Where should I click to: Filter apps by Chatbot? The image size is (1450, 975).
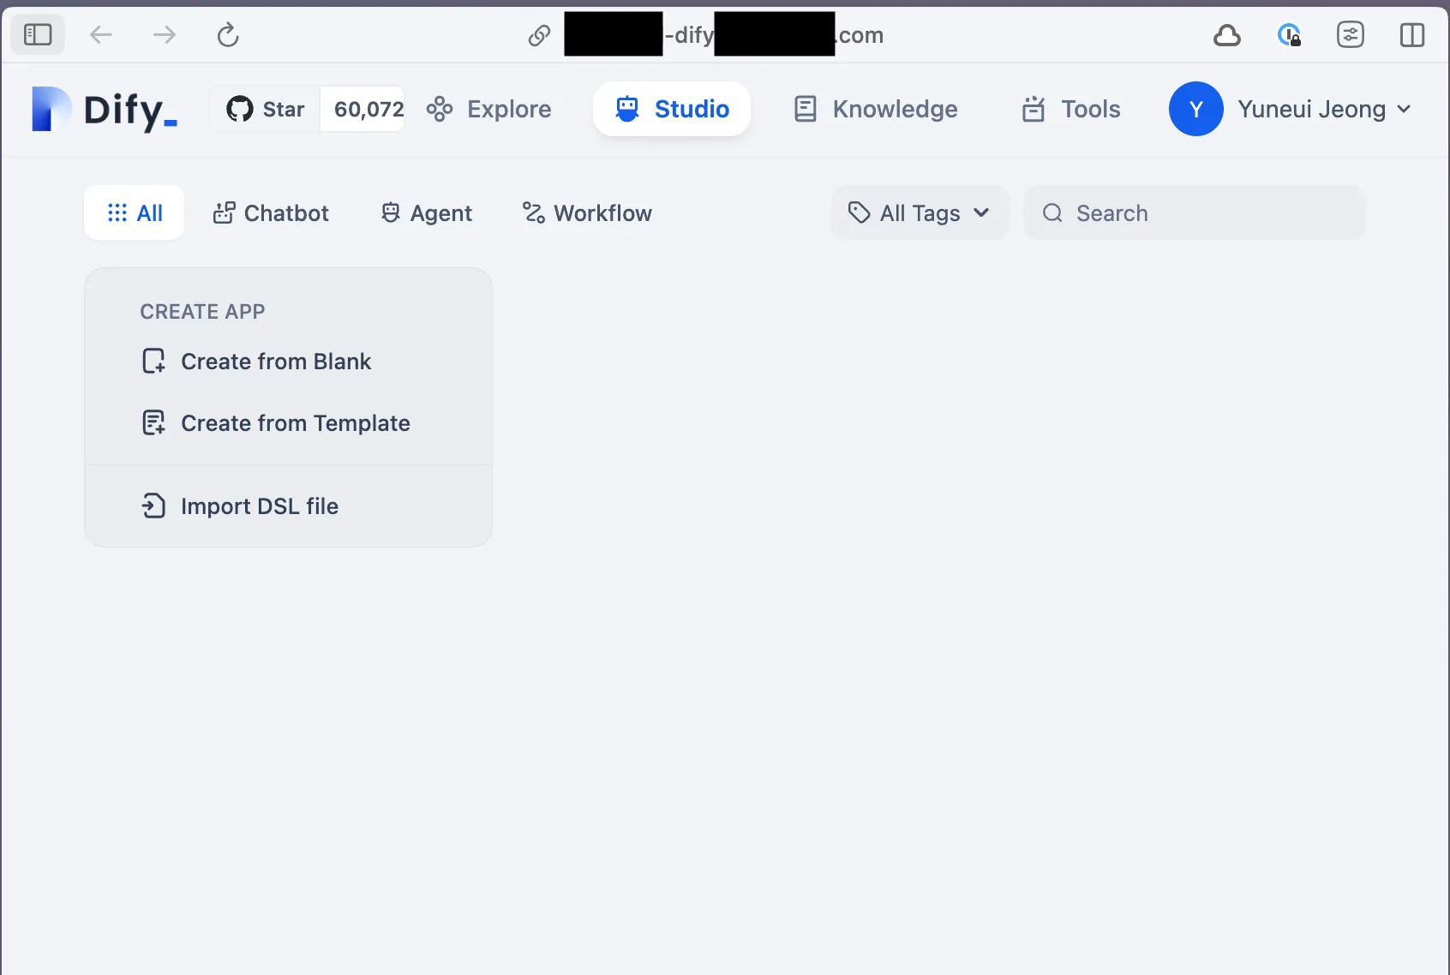pos(271,213)
